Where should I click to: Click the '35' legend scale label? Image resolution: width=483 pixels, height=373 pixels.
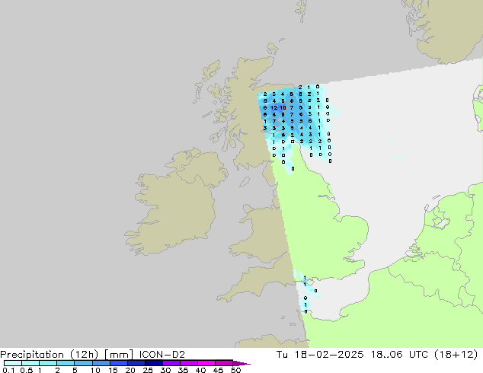tap(183, 370)
